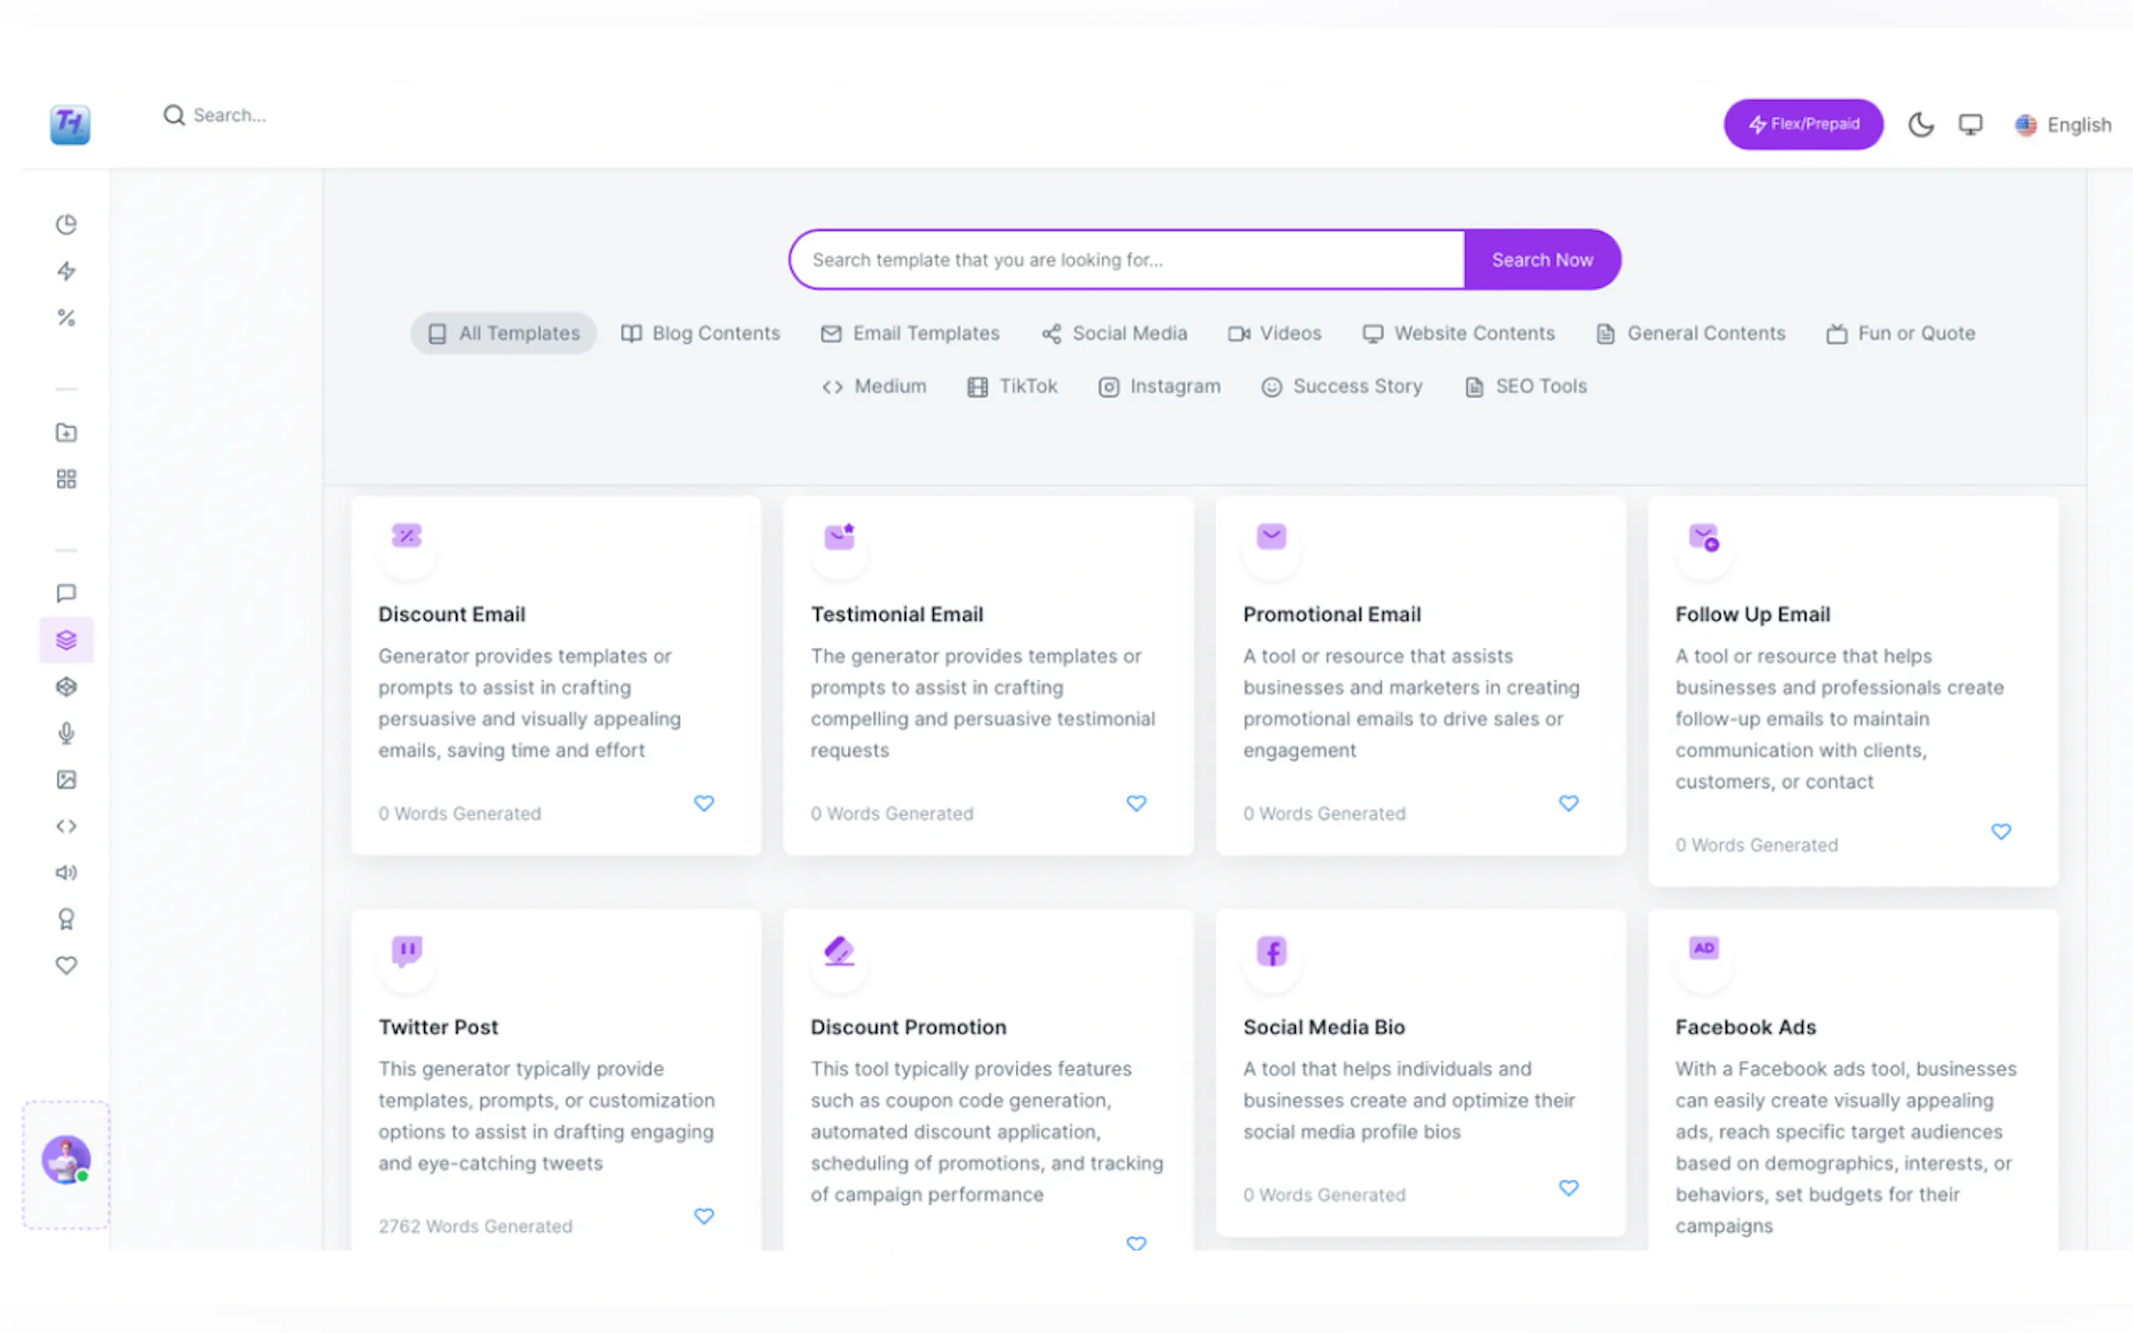Click the Flex/Prepaid button
2133x1333 pixels.
[1803, 124]
